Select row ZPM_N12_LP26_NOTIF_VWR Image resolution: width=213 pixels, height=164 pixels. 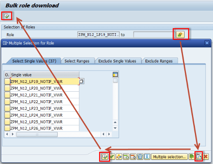[45, 128]
